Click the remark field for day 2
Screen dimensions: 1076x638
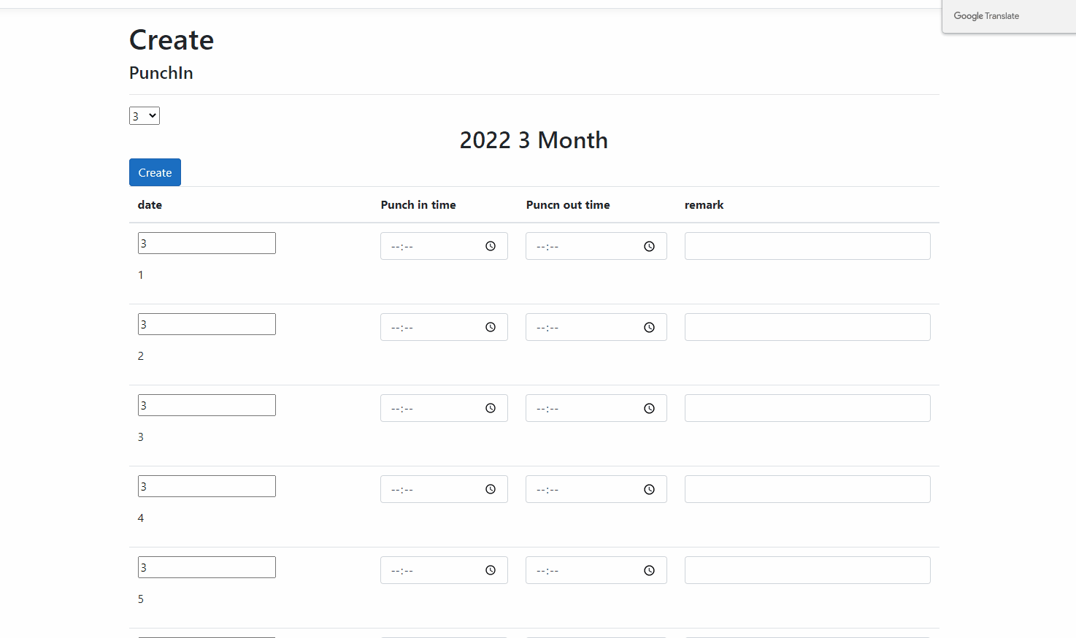[x=807, y=327]
